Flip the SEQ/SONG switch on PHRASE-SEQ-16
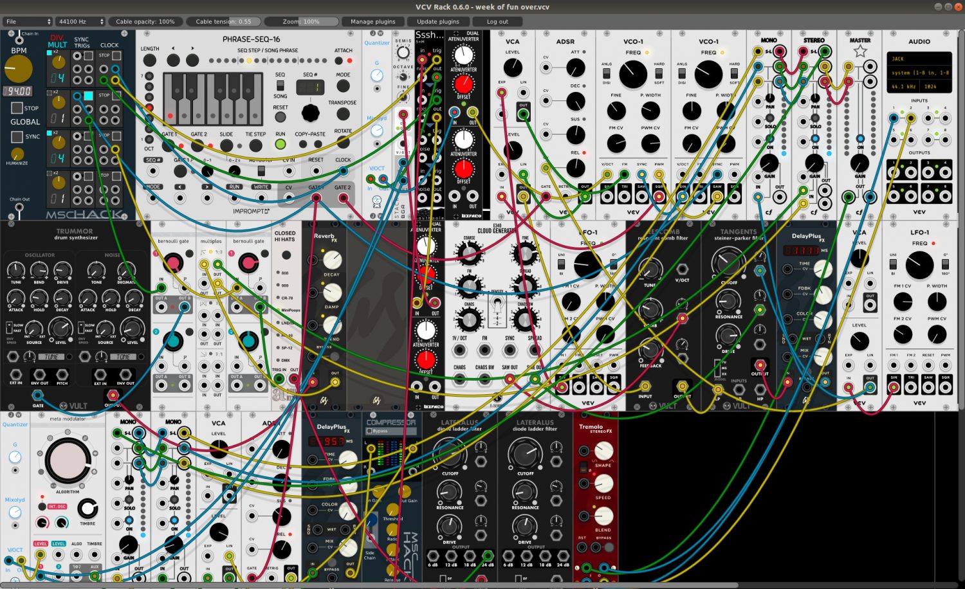This screenshot has height=589, width=965. tap(280, 85)
